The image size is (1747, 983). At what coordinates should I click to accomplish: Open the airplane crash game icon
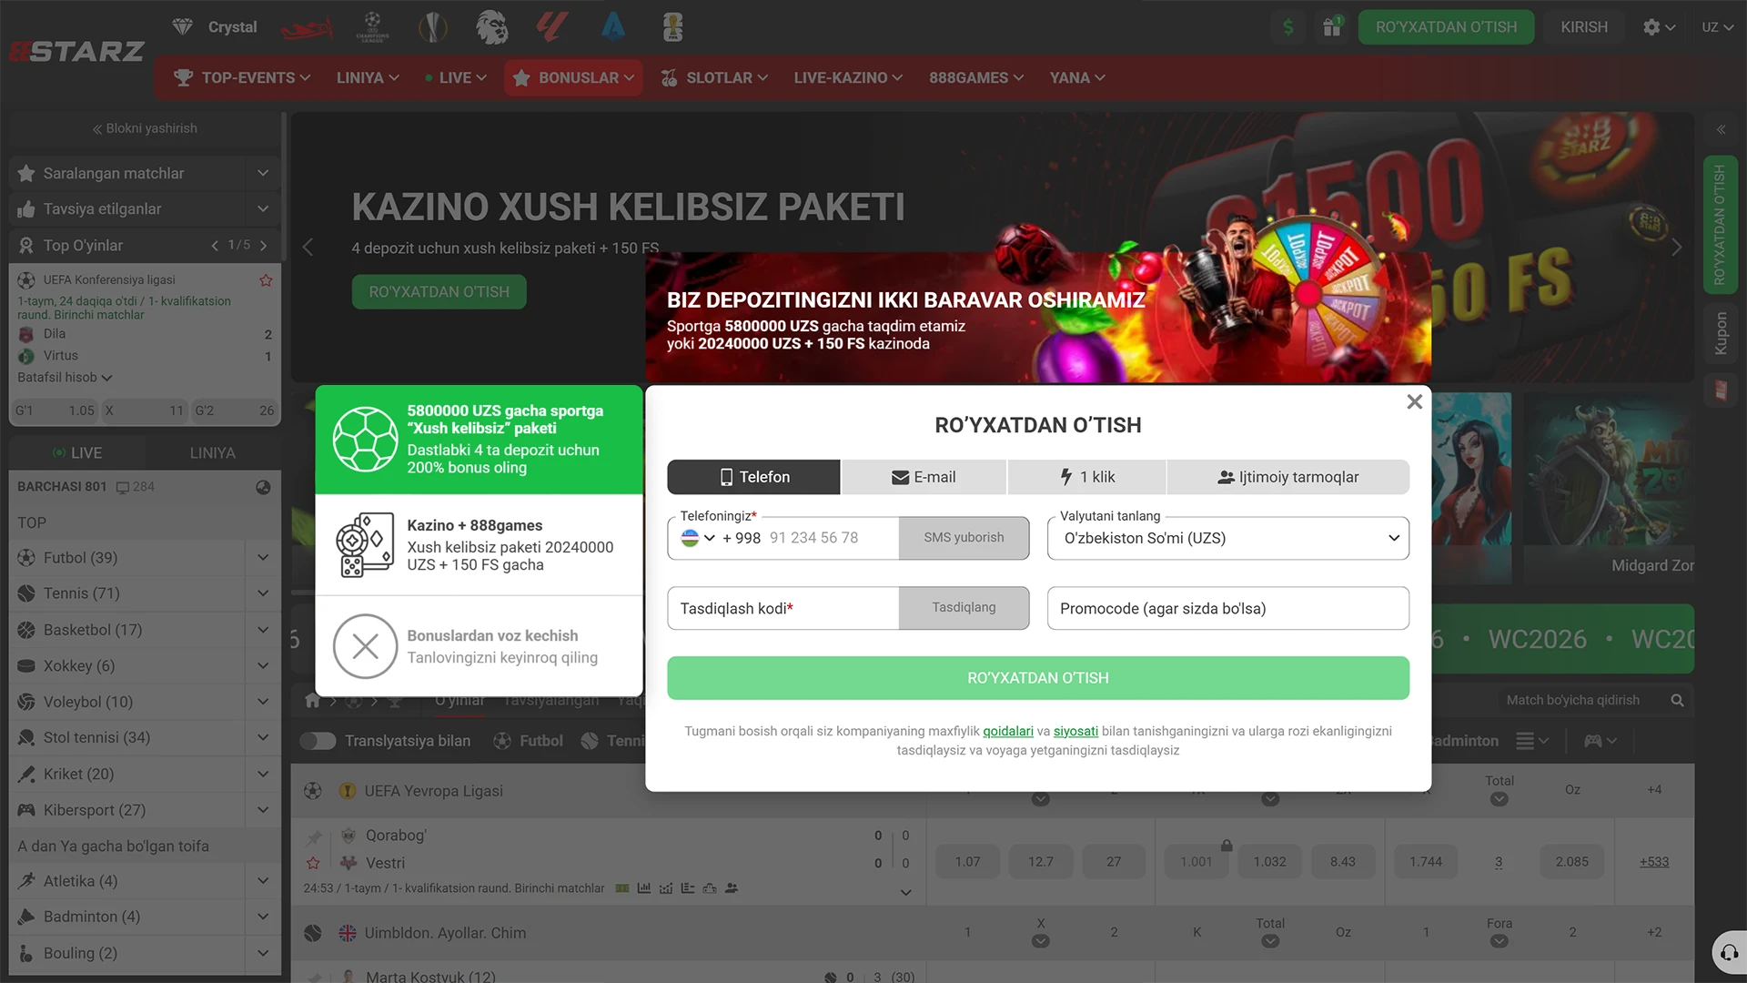(307, 28)
